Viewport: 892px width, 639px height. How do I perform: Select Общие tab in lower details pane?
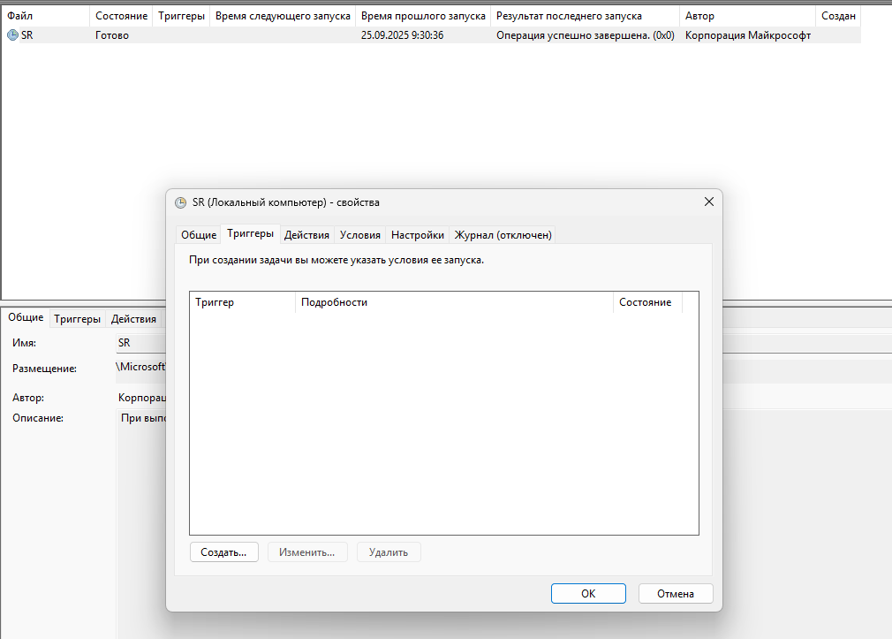pos(26,317)
